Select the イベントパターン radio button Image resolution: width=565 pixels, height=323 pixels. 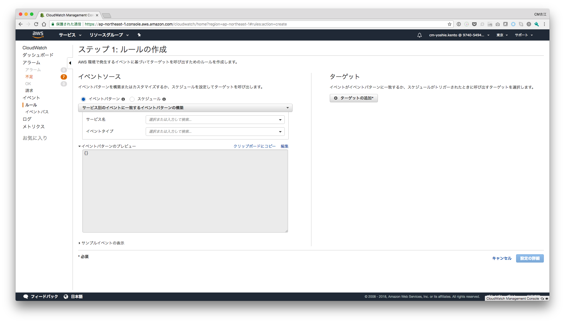click(x=83, y=99)
